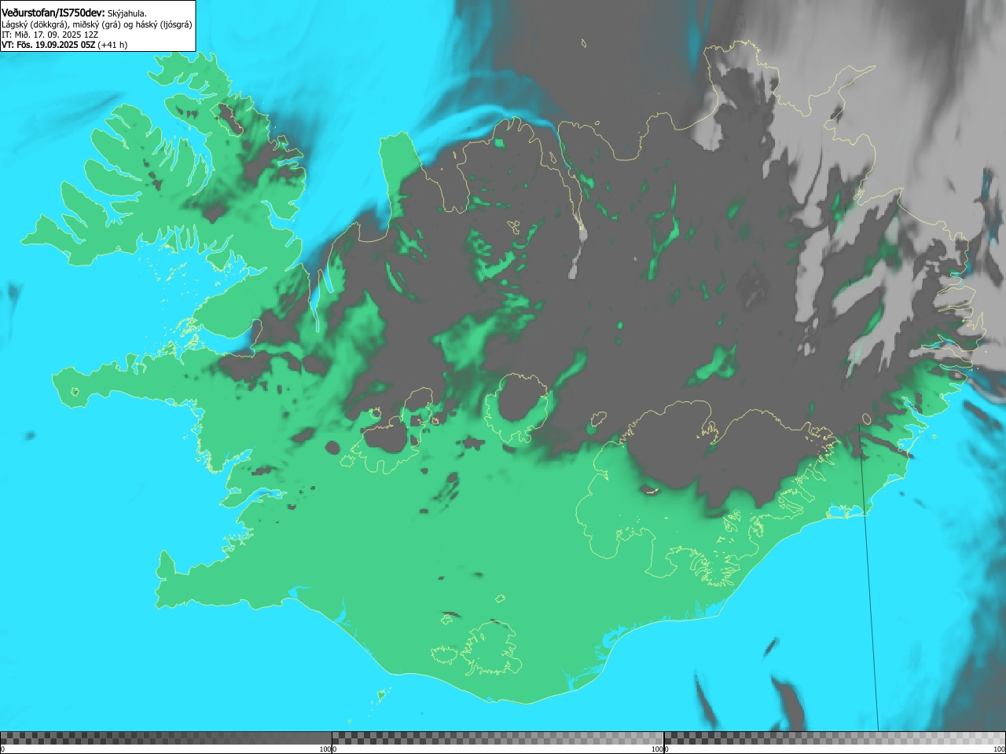This screenshot has width=1006, height=754.
Task: Click the light grey high-cloud scale bar
Action: 835,738
